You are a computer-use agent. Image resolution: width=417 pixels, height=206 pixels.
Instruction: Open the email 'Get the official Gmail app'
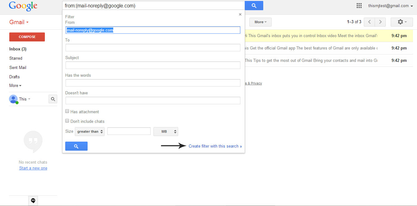(329, 48)
